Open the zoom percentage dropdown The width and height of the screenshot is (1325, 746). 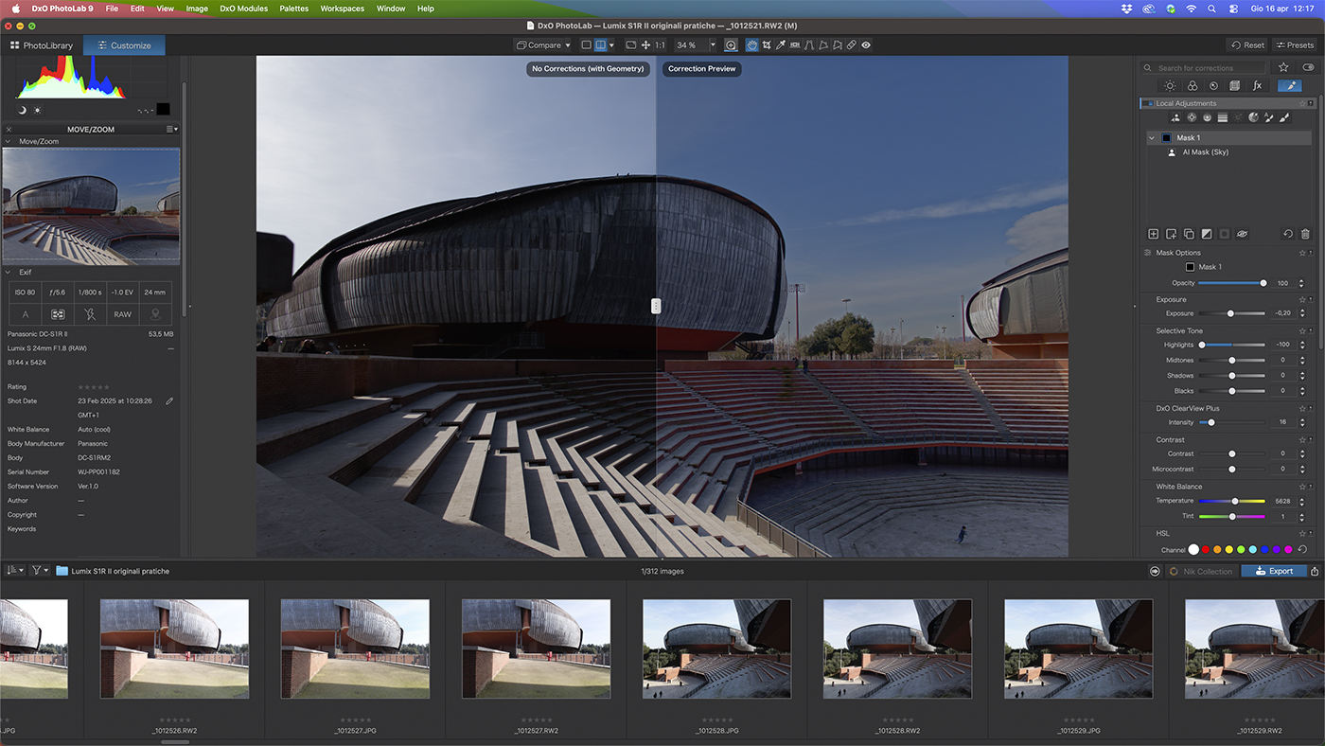713,45
